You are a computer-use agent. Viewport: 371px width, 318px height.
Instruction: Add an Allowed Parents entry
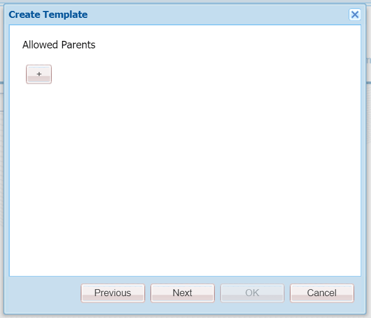tap(39, 74)
